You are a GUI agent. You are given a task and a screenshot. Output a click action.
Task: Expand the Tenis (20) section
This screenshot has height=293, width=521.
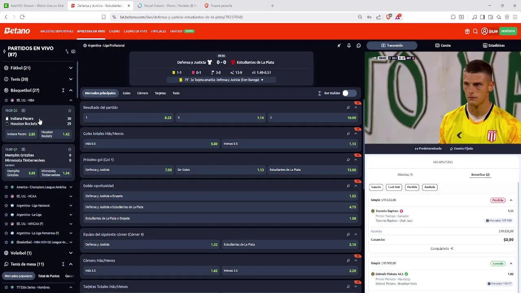[70, 79]
